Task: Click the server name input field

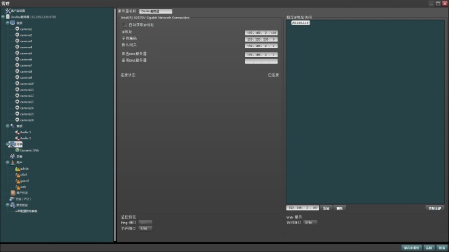Action: tap(156, 11)
